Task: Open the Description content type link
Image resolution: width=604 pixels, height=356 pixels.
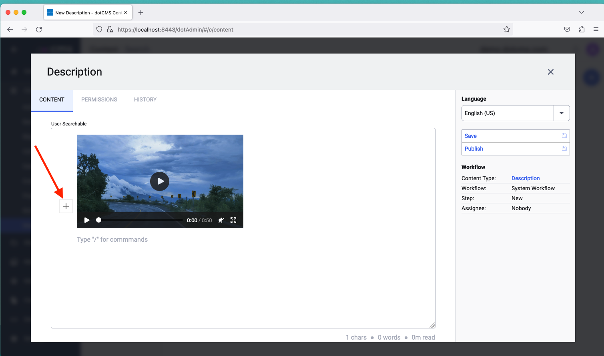Action: (x=526, y=178)
